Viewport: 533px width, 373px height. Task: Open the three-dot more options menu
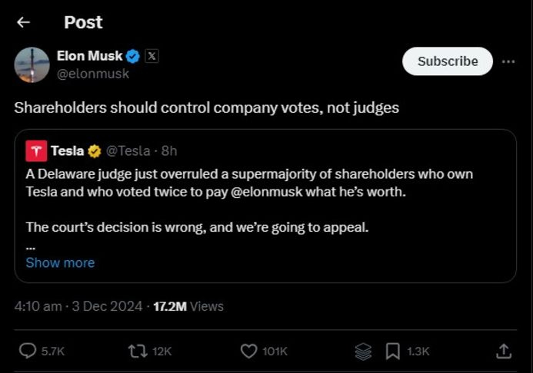click(x=508, y=61)
